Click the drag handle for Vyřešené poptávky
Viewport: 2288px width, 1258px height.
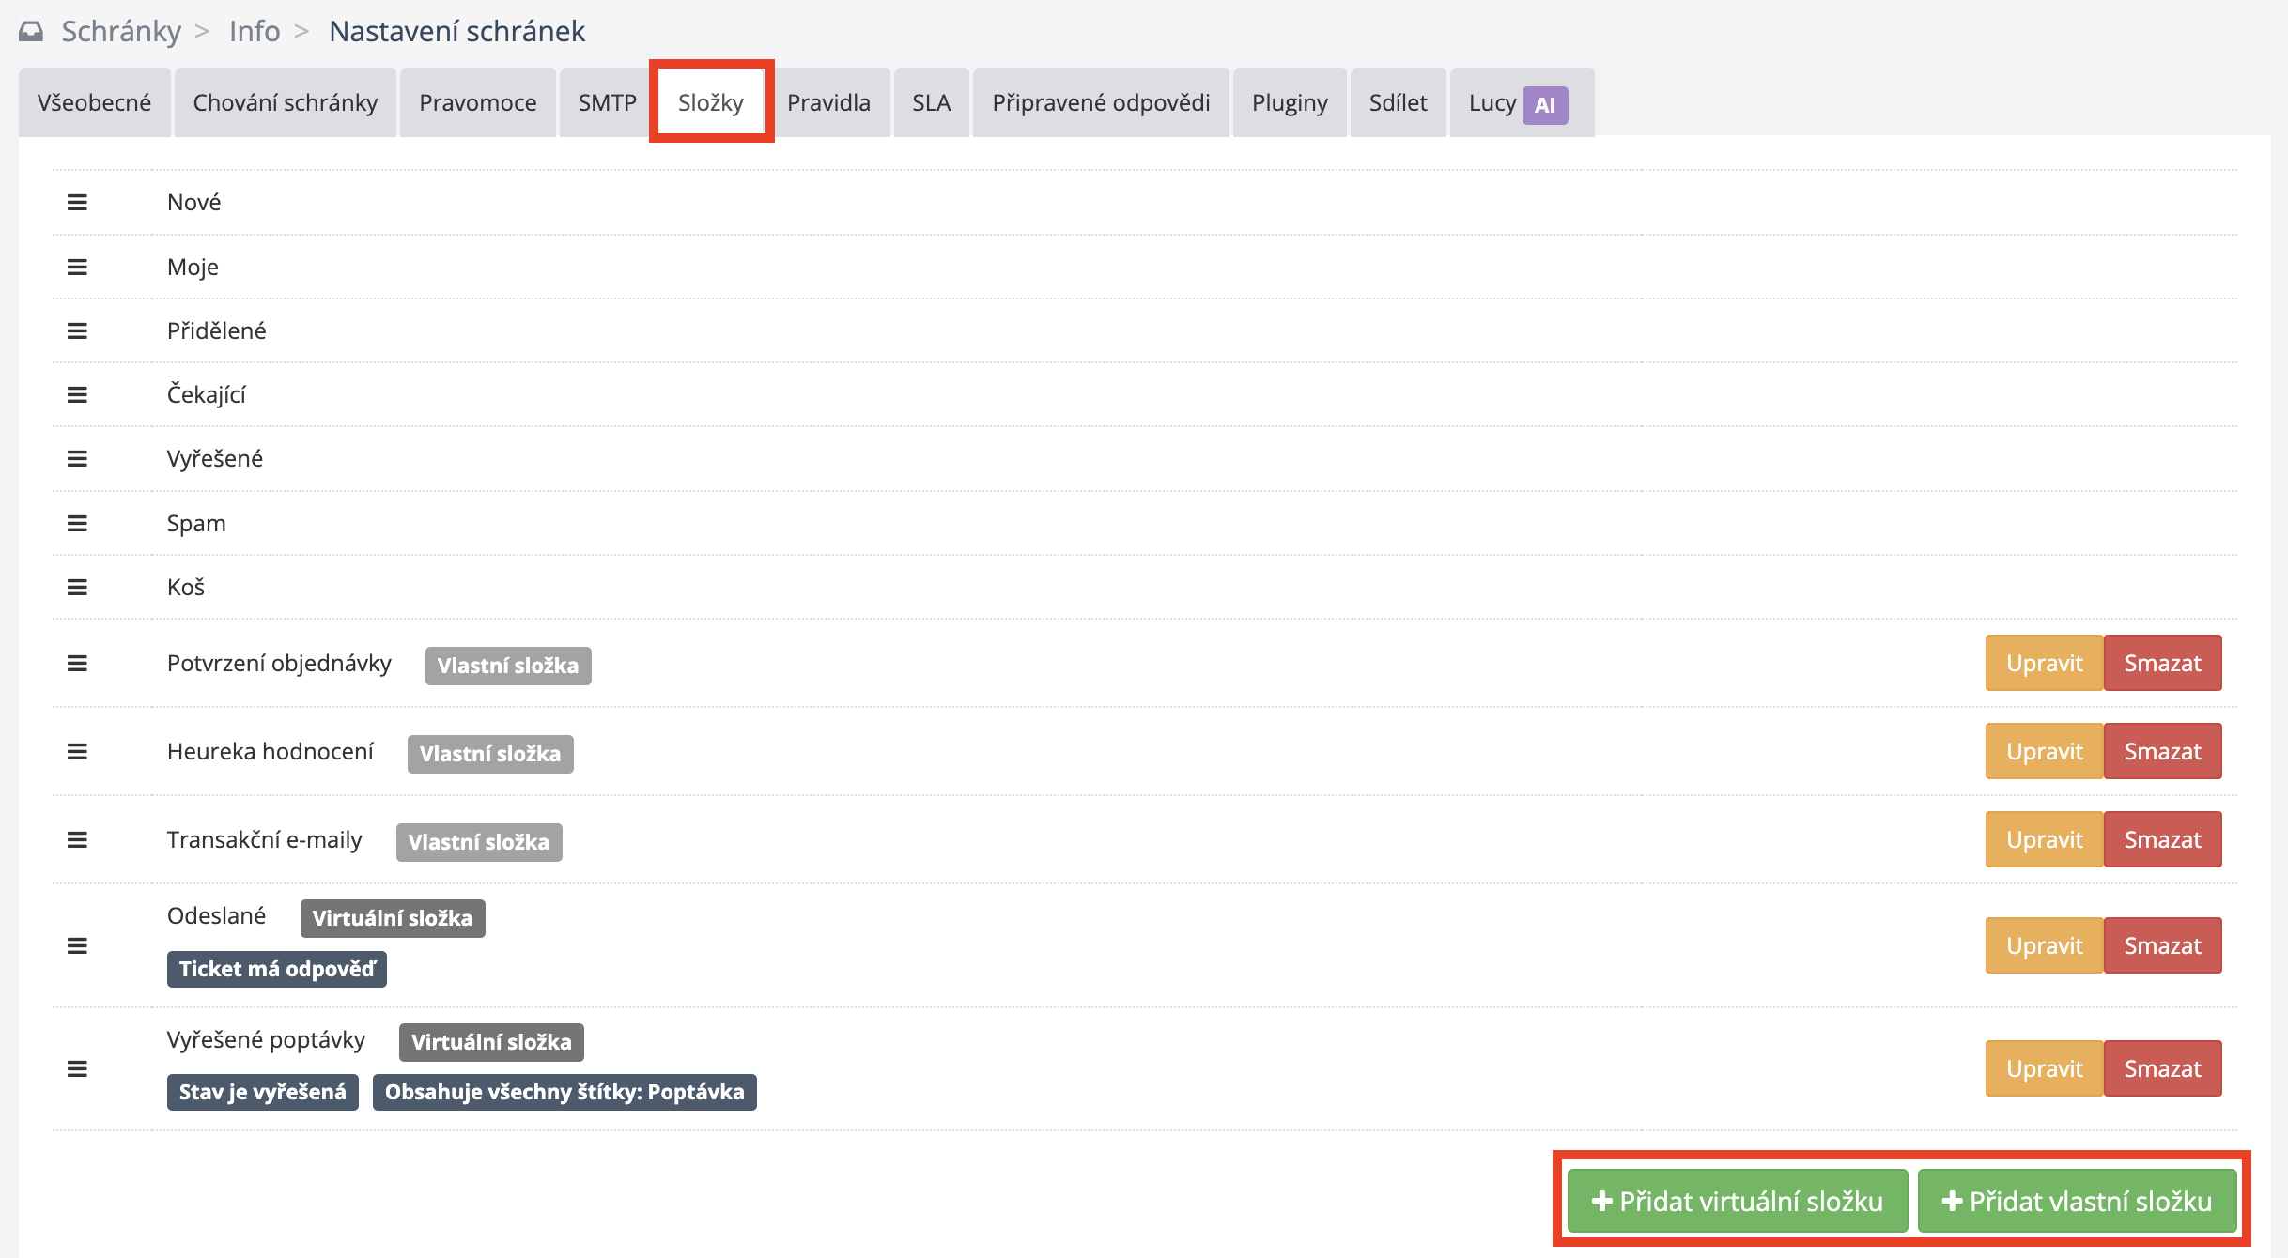(x=77, y=1068)
